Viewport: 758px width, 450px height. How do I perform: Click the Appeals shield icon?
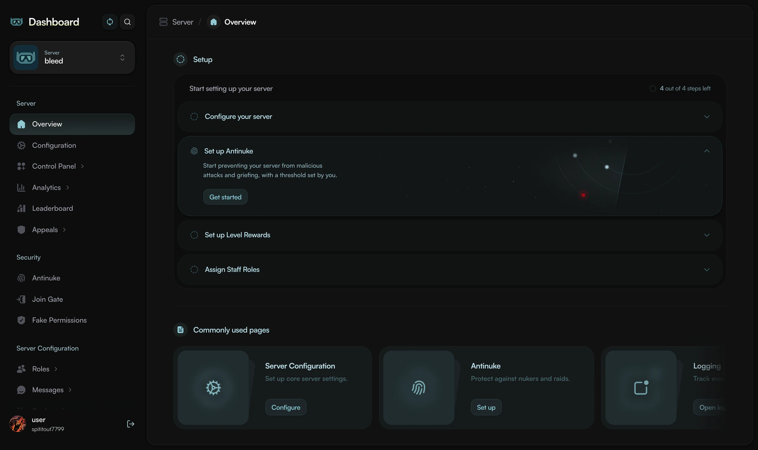[21, 230]
